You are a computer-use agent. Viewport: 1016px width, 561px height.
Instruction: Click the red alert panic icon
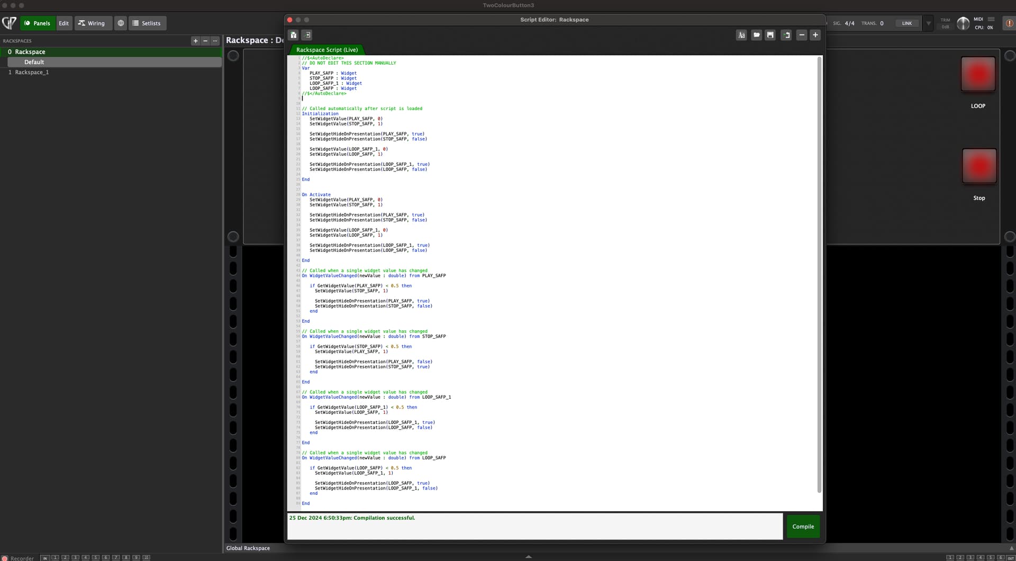tap(1009, 23)
